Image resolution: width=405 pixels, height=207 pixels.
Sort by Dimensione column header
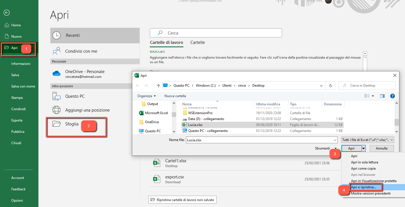click(333, 104)
